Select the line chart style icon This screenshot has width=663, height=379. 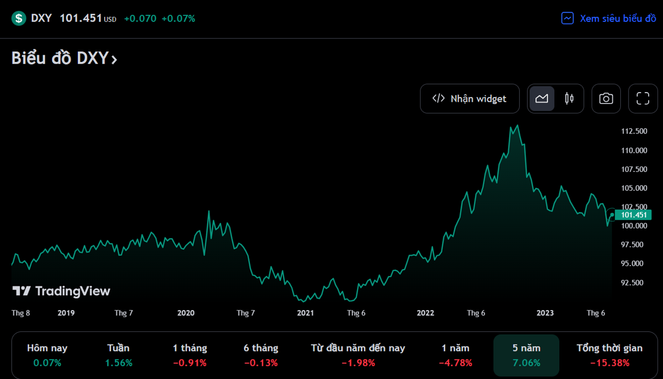tap(542, 99)
